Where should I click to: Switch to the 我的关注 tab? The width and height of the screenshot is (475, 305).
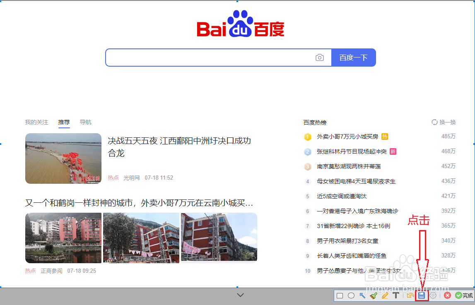click(37, 122)
